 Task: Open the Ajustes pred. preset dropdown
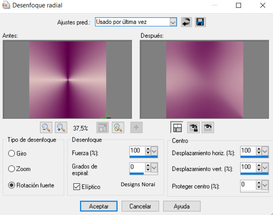[x=173, y=22]
